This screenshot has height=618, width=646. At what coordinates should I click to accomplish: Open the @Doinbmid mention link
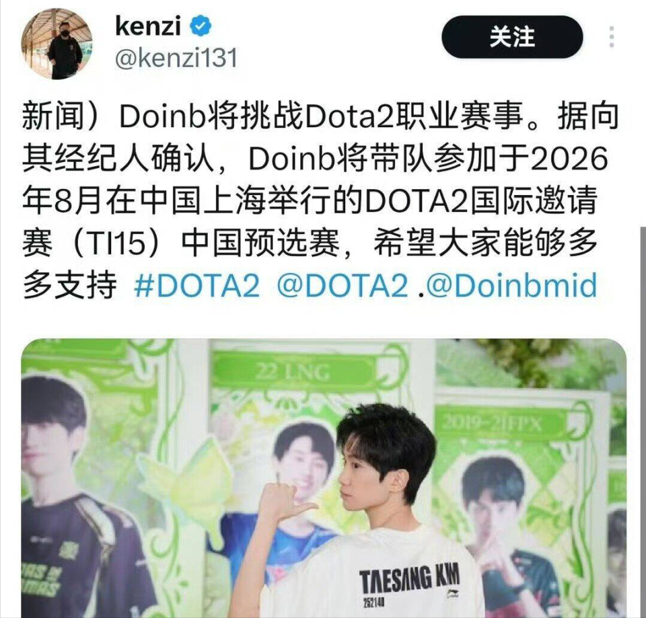[511, 285]
